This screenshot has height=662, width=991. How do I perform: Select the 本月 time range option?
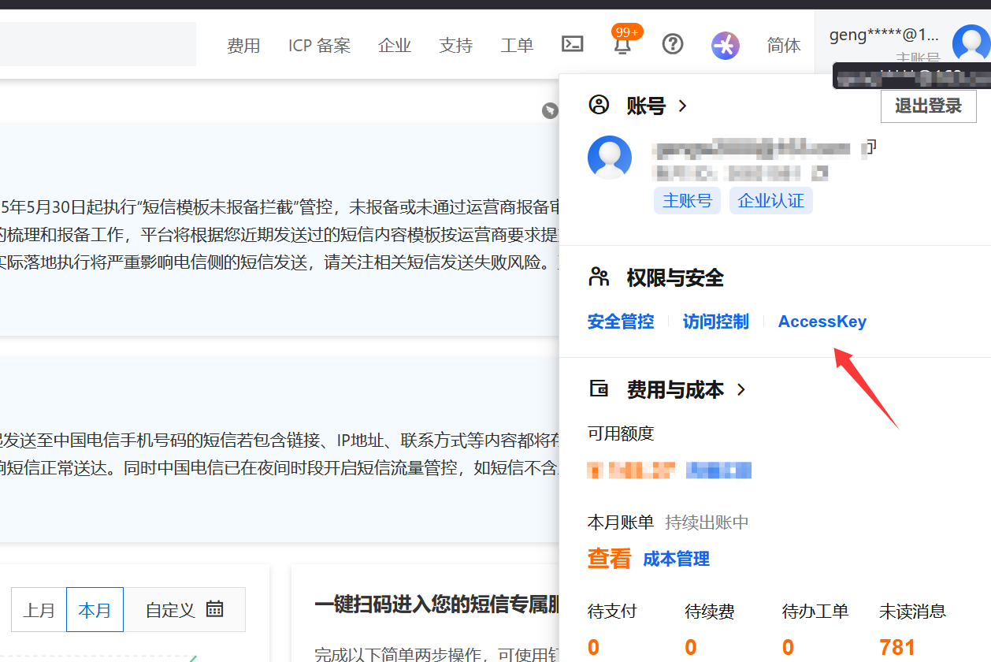[x=95, y=610]
